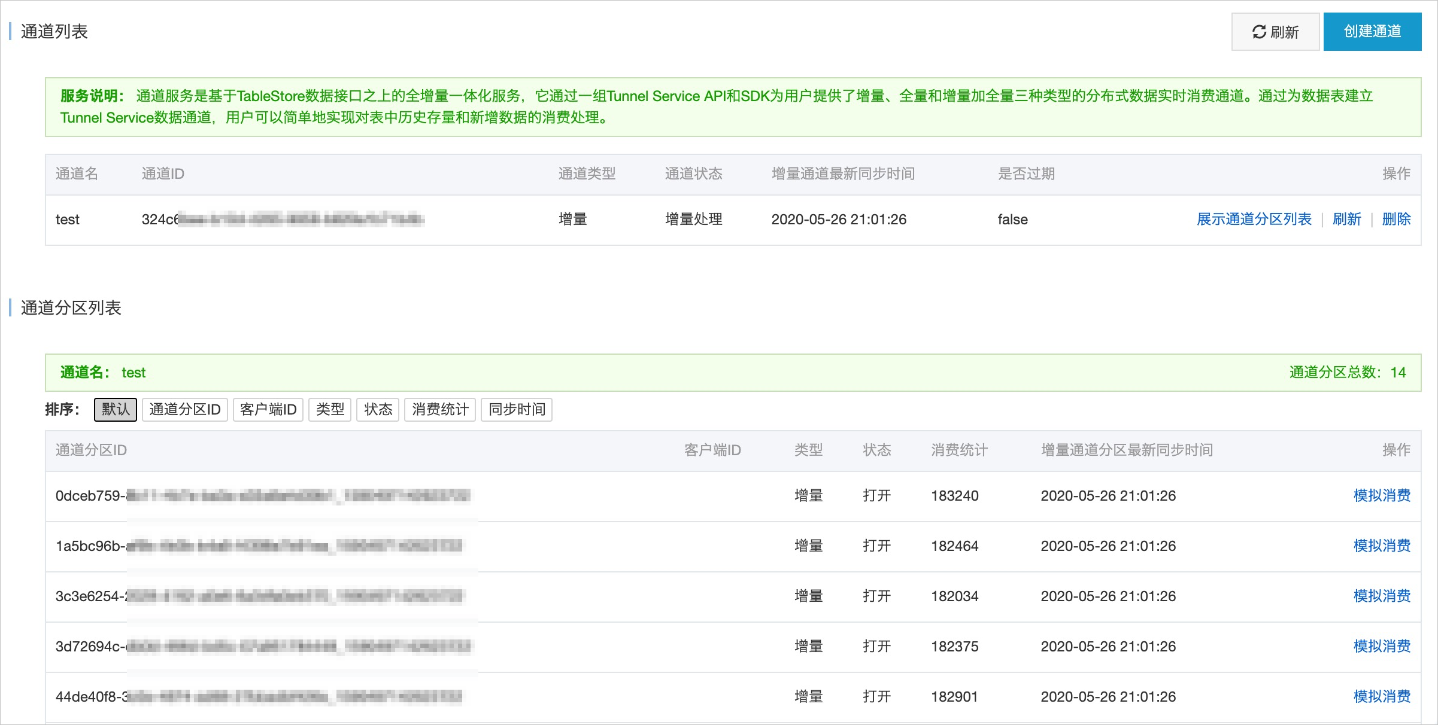Click the refresh icon in top toolbar
This screenshot has height=725, width=1438.
(x=1259, y=32)
